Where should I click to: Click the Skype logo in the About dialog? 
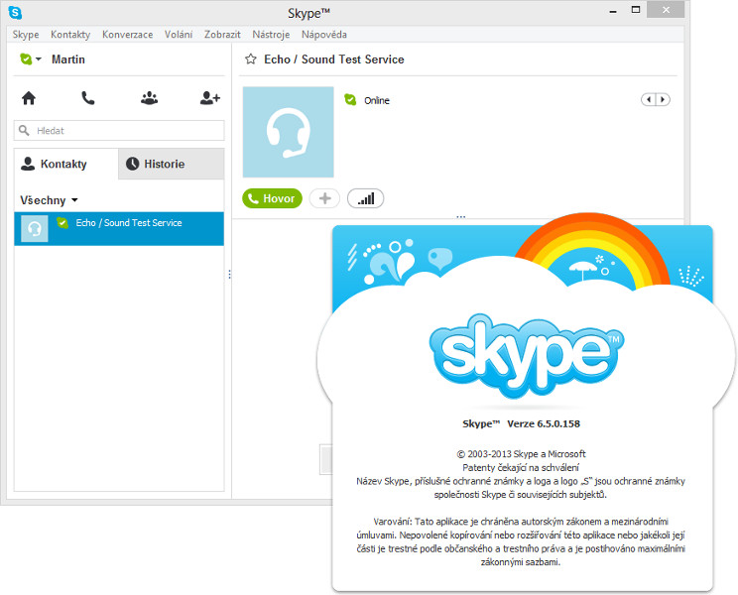(x=527, y=356)
